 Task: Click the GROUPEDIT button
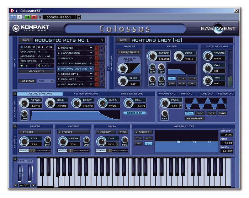click(x=36, y=71)
